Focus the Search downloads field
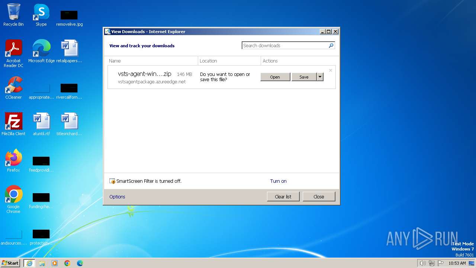This screenshot has height=268, width=476. point(285,45)
